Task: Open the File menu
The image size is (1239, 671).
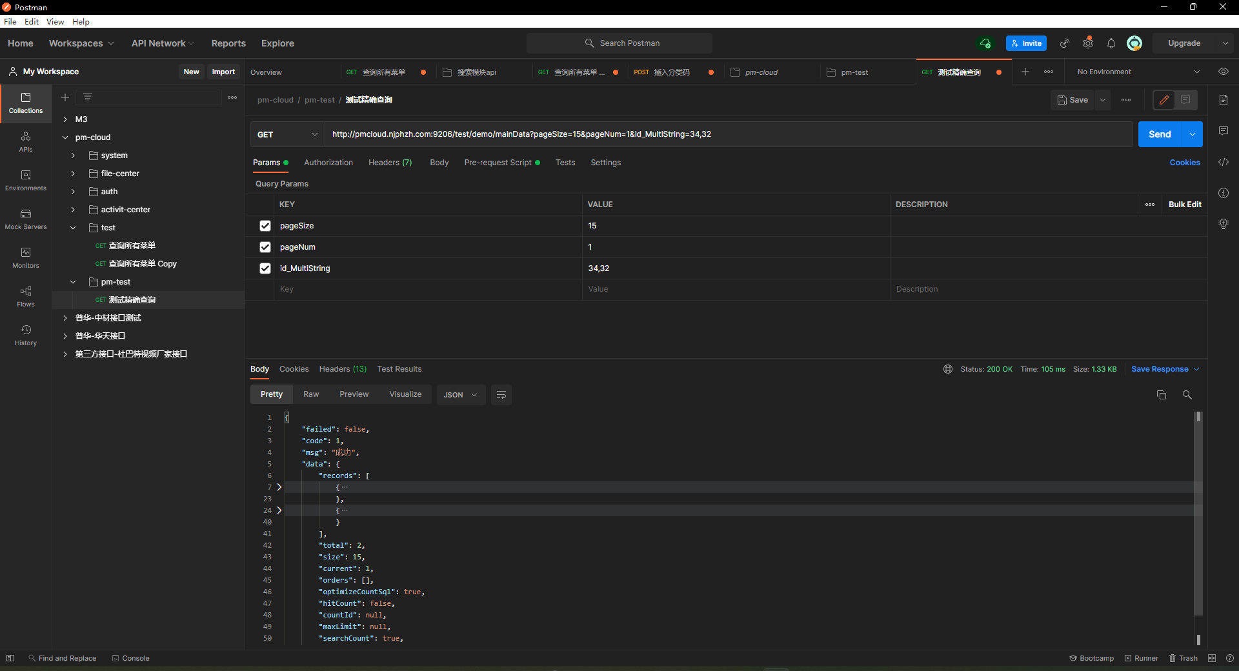Action: click(10, 21)
